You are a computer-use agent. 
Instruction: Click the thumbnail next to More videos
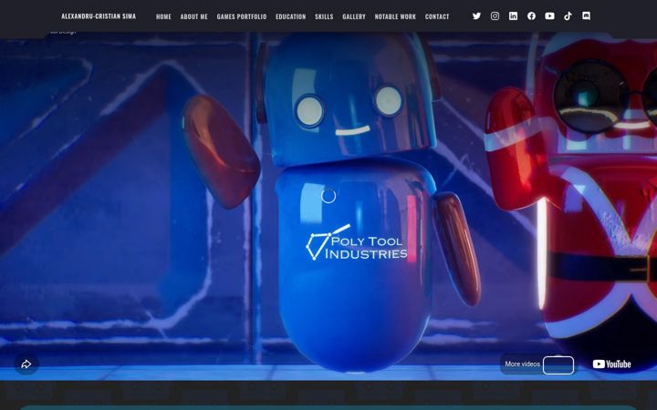(558, 364)
